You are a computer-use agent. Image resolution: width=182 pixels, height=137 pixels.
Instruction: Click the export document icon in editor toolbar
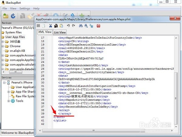(44, 26)
